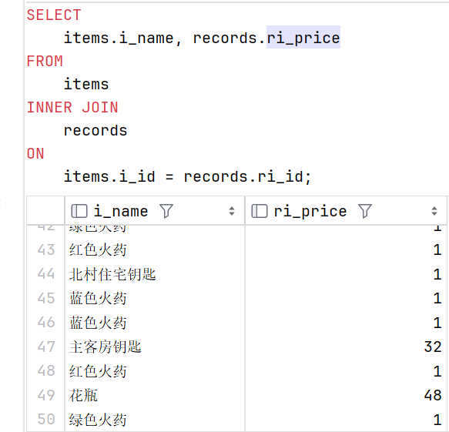Select the ri_price column header
Screen dimensions: 449x432
coord(346,211)
